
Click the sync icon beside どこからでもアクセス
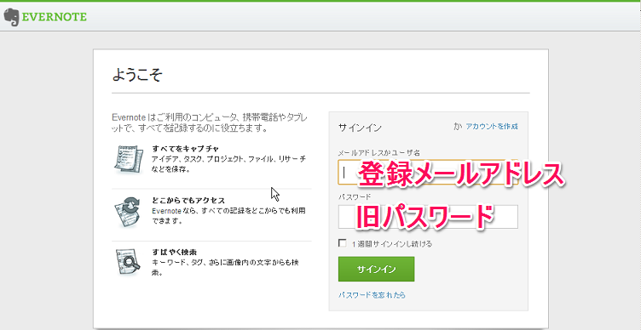click(x=128, y=211)
